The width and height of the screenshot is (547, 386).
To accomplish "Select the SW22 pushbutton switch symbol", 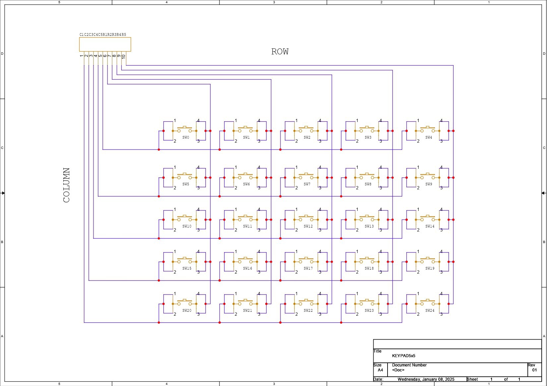I will click(306, 304).
